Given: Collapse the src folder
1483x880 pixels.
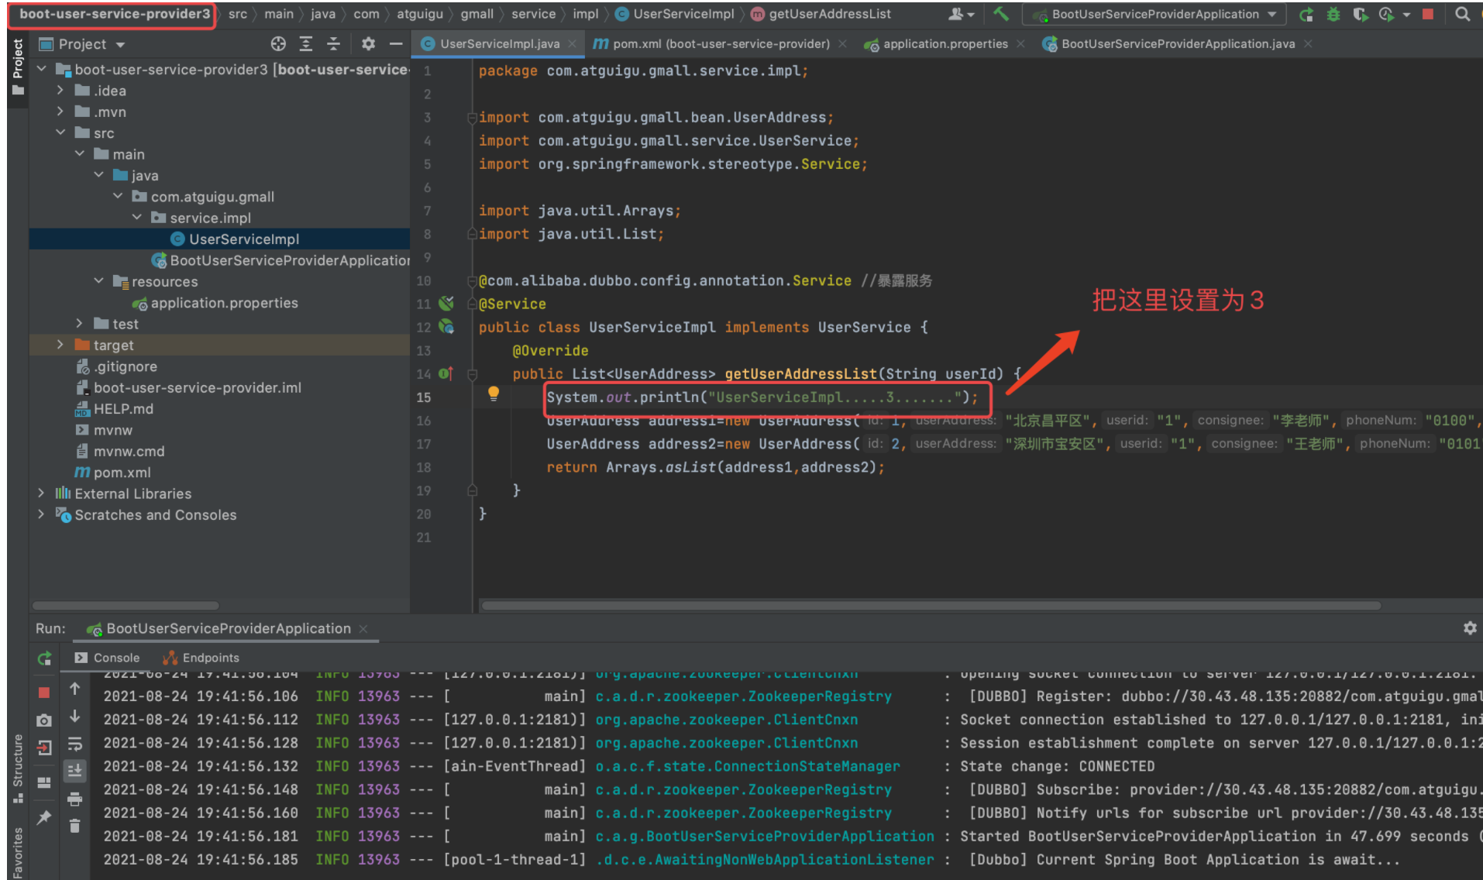Looking at the screenshot, I should tap(60, 132).
